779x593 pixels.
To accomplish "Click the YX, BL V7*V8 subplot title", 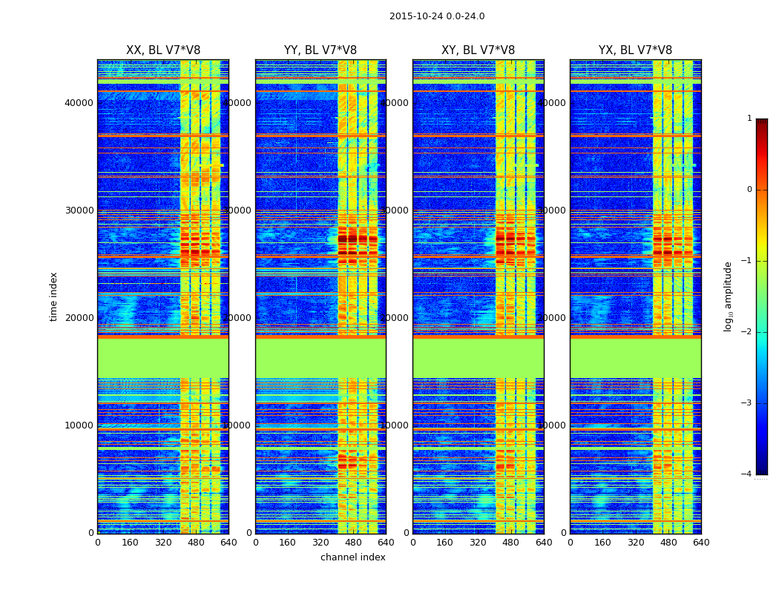I will (635, 50).
